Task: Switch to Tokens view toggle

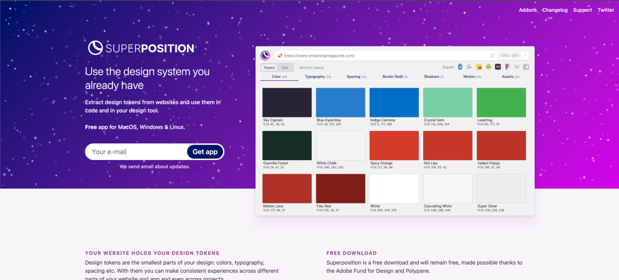Action: [270, 68]
